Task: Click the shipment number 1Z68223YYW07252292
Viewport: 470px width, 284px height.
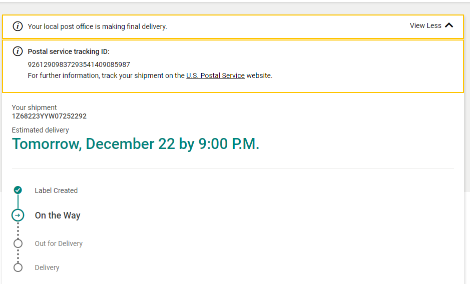Action: click(x=49, y=116)
